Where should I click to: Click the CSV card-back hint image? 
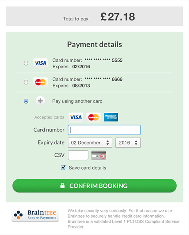tap(99, 155)
